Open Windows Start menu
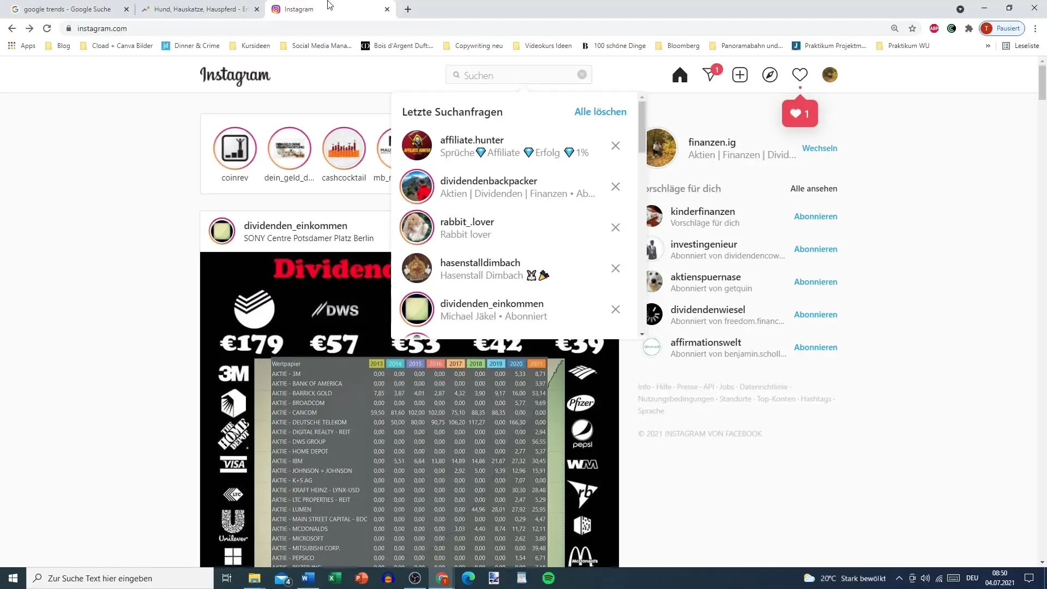 13,578
